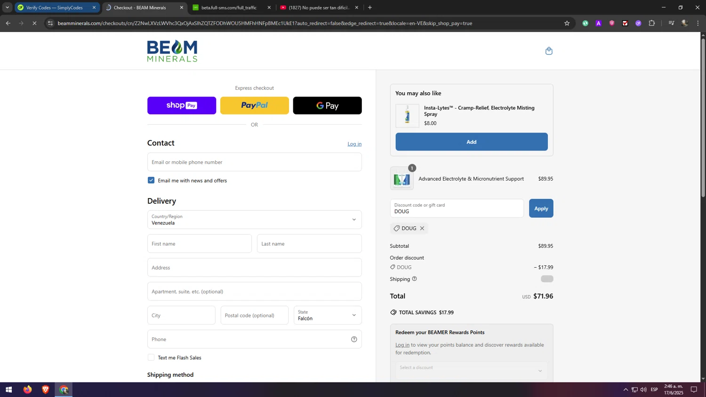Open the Windows Start menu
Image resolution: width=706 pixels, height=397 pixels.
[8, 389]
